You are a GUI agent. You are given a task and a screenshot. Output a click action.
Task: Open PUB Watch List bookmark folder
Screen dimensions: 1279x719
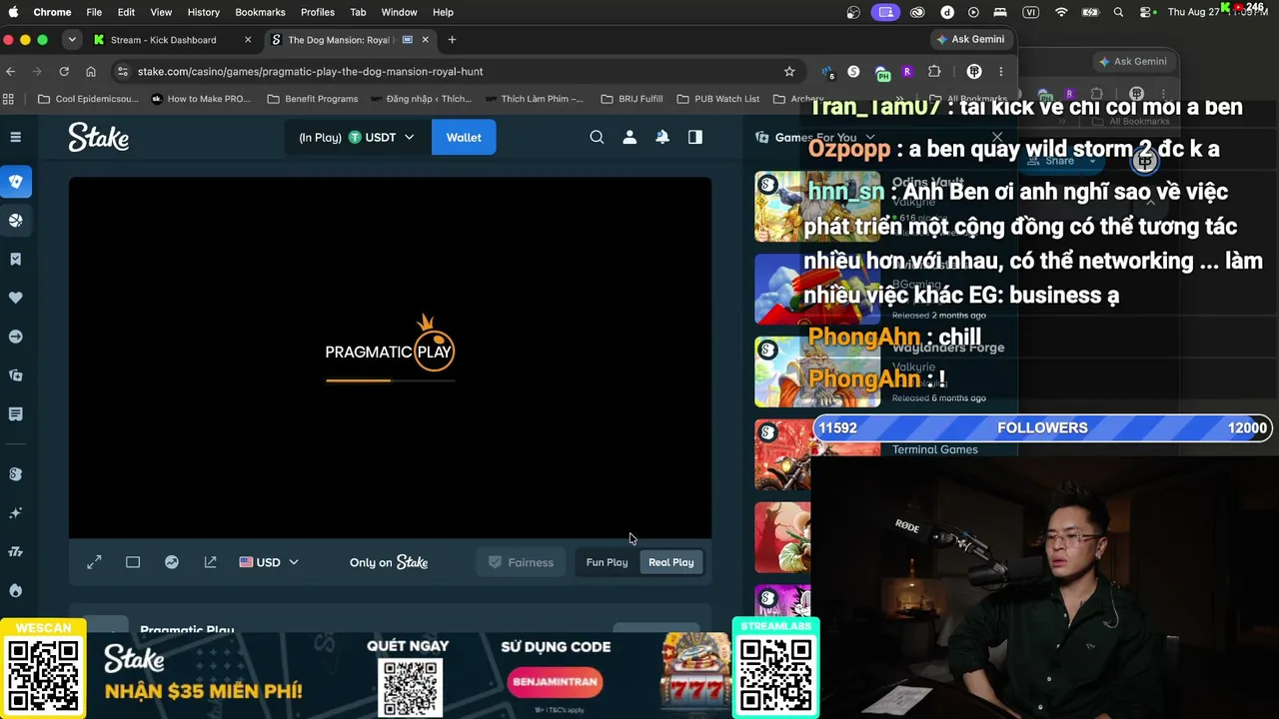pos(717,99)
